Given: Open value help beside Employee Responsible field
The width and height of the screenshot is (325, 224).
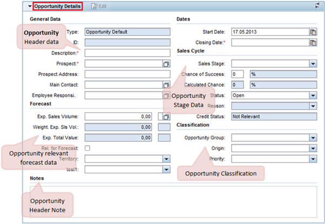Looking at the screenshot, I should (166, 95).
